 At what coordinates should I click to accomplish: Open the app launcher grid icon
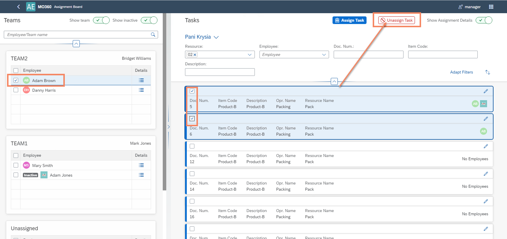tap(491, 7)
